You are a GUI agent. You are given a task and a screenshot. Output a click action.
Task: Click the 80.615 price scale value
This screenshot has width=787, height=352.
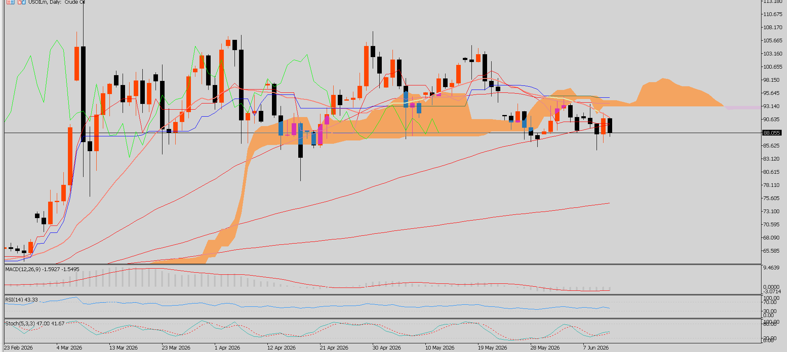(x=771, y=172)
